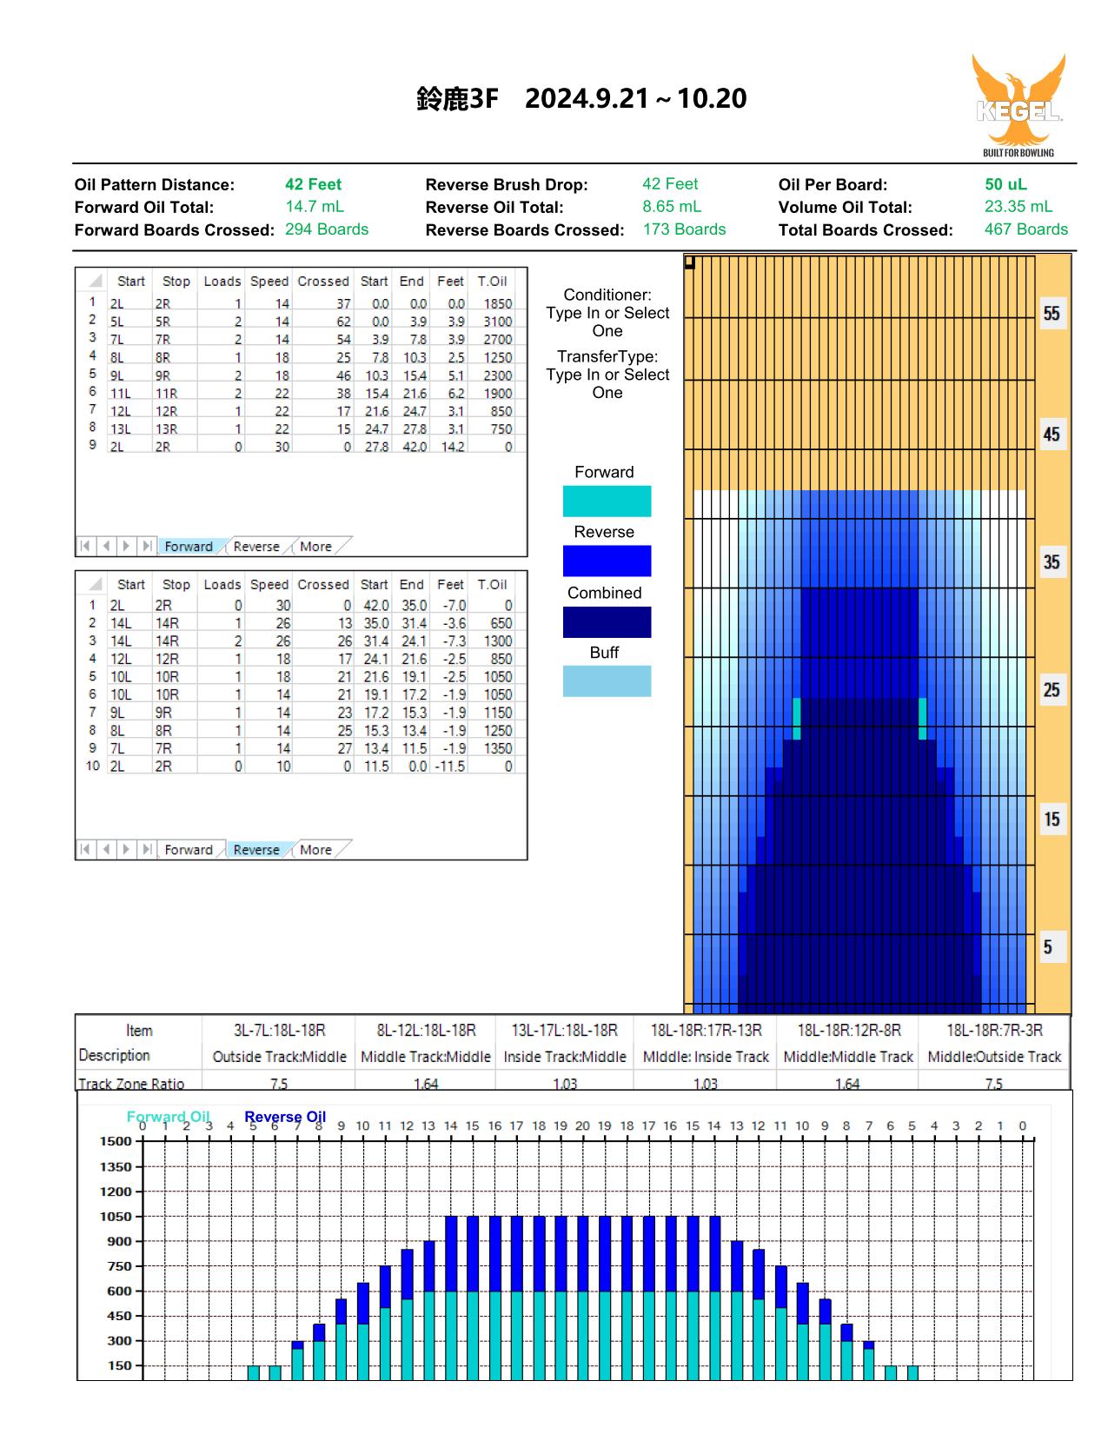Click the '294 Boards' forward boards crossed
Viewport: 1108px width, 1434px height.
pyautogui.click(x=327, y=229)
